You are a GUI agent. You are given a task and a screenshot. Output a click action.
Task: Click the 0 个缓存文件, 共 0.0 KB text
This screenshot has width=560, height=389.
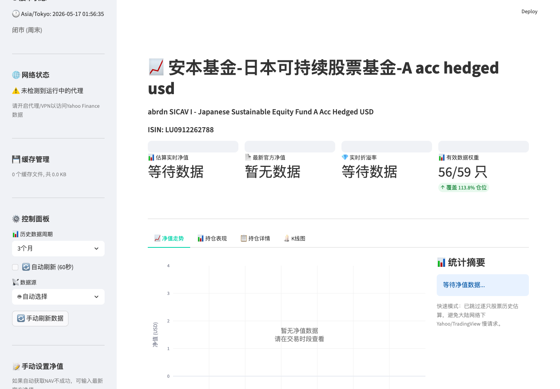pos(39,175)
